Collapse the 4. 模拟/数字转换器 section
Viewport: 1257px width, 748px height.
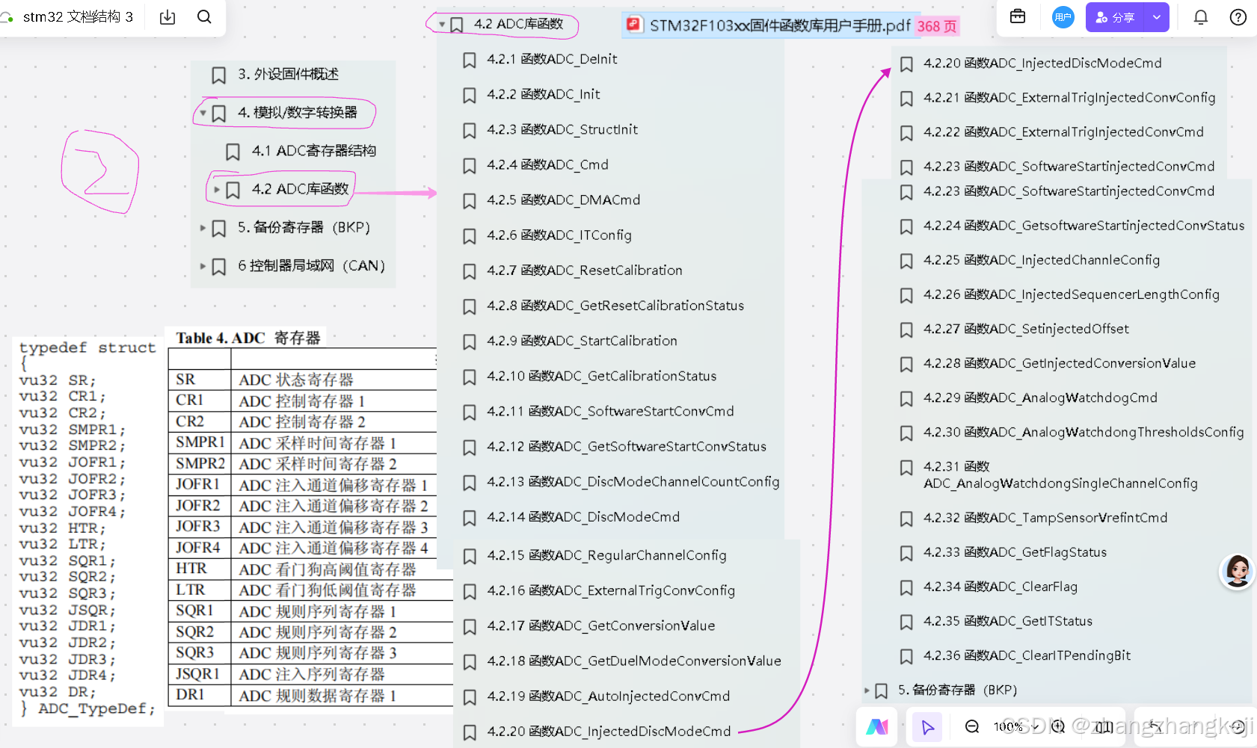click(203, 113)
